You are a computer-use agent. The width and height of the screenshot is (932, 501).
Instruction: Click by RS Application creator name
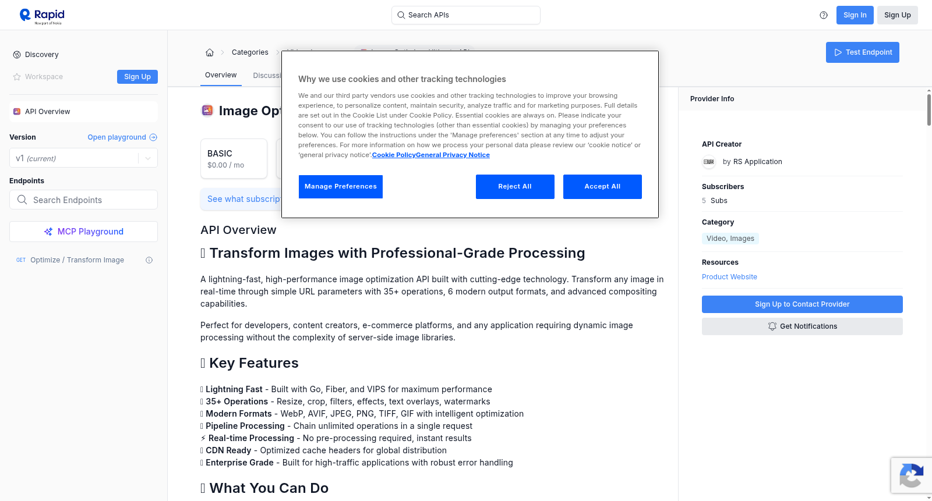tap(753, 162)
